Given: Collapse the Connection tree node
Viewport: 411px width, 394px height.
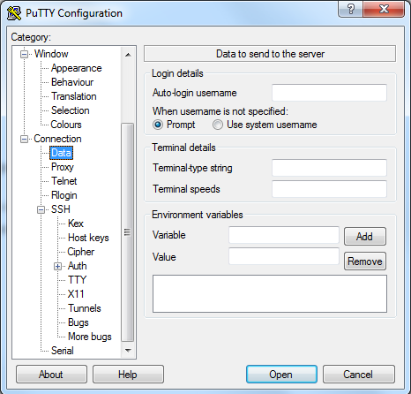Looking at the screenshot, I should point(24,139).
